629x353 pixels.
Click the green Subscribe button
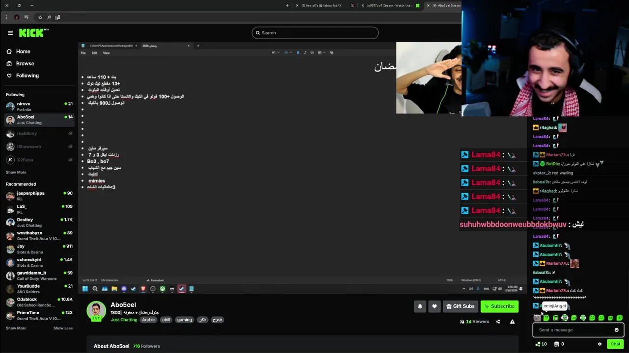(499, 306)
